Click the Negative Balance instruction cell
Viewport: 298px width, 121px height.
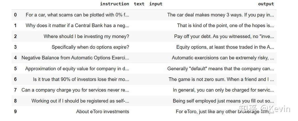point(75,58)
